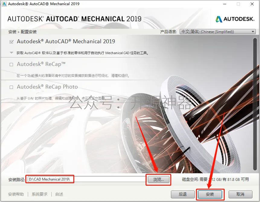Minimize the installer window
Image resolution: width=260 pixels, height=202 pixels.
tap(225, 4)
